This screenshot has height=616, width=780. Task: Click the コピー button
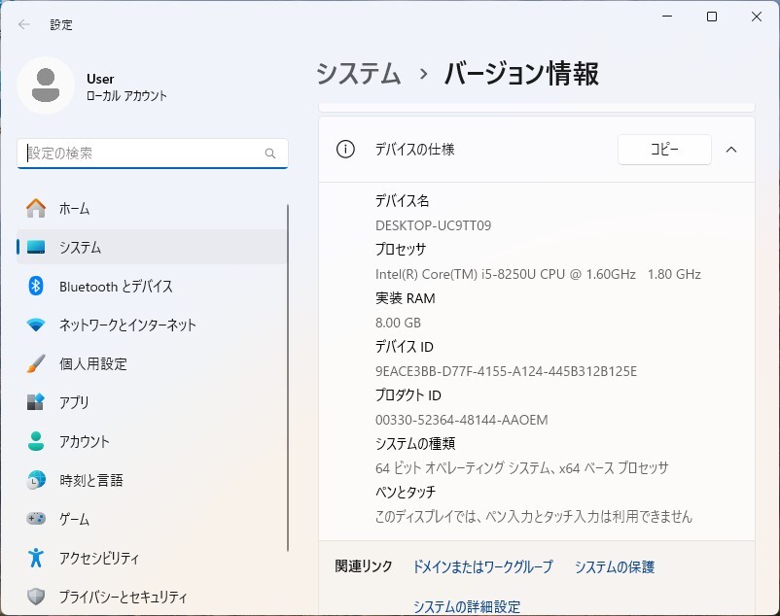tap(664, 150)
